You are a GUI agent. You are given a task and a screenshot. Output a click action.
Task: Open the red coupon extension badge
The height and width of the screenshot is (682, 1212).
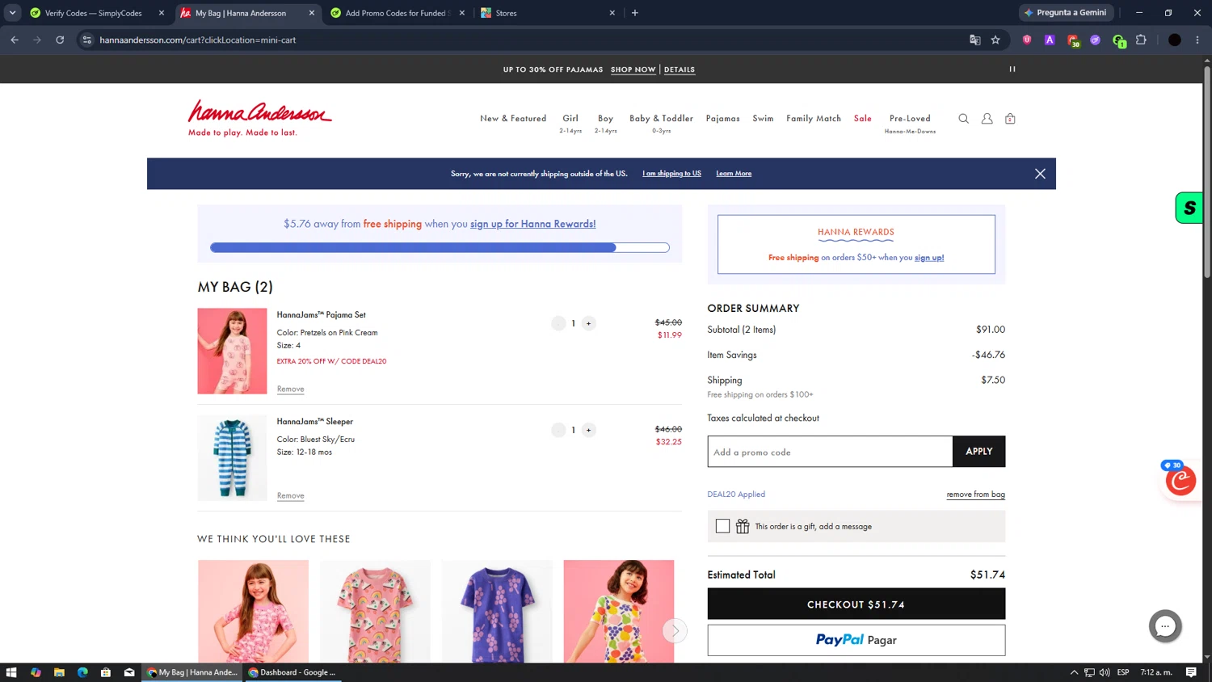[x=1180, y=480]
